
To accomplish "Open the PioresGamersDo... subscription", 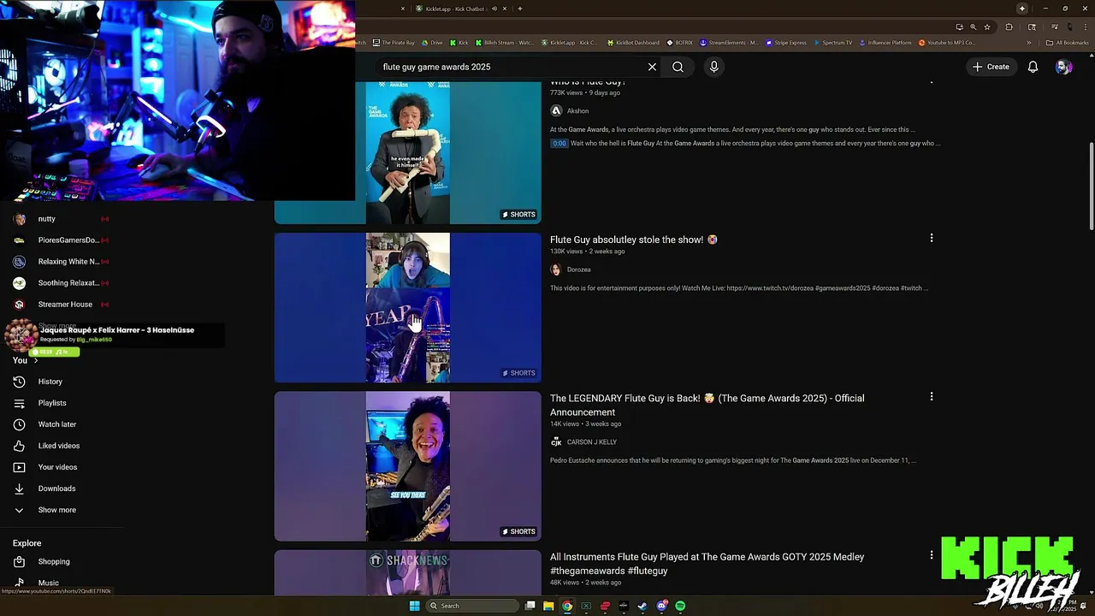I will coord(60,240).
